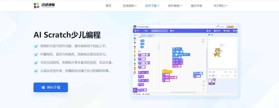Expand the chevron beside 在线转换
This screenshot has height=108, width=279.
pyautogui.click(x=136, y=6)
